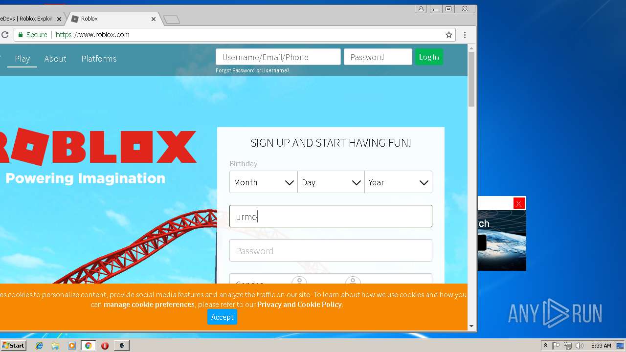626x352 pixels.
Task: Click the vertical scrollbar thumb
Action: pos(471,79)
